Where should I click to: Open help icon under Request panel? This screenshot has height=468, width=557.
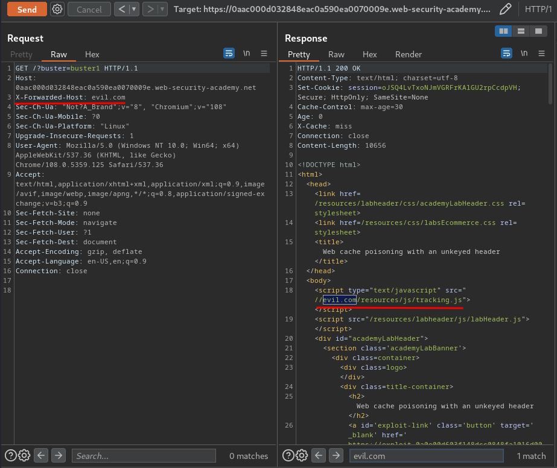click(11, 455)
